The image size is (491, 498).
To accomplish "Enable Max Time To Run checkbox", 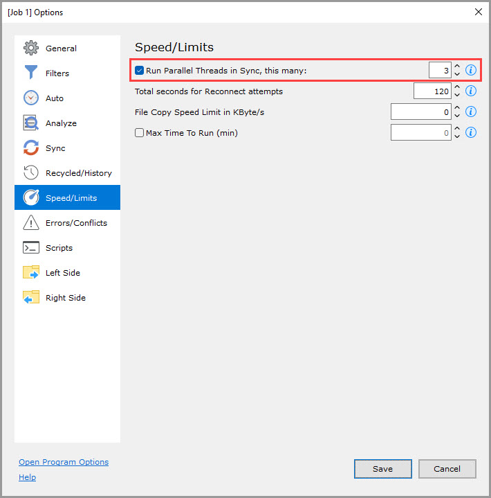I will coord(140,132).
